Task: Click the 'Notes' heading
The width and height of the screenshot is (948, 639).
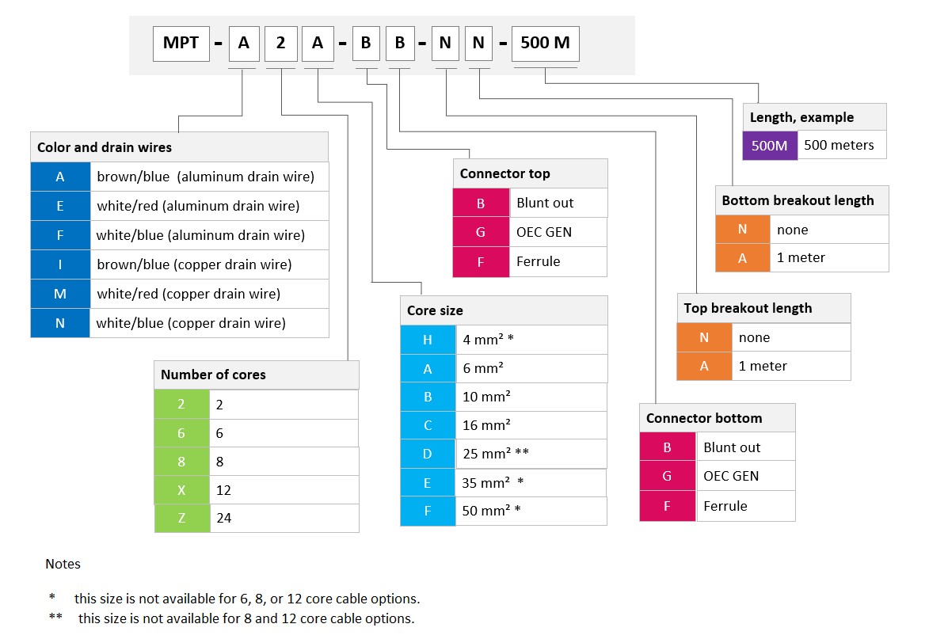Action: (63, 564)
